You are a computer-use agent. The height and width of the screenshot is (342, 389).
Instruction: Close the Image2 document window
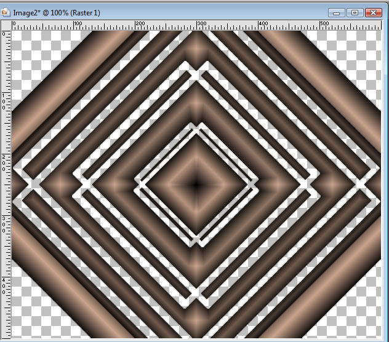[x=373, y=13]
